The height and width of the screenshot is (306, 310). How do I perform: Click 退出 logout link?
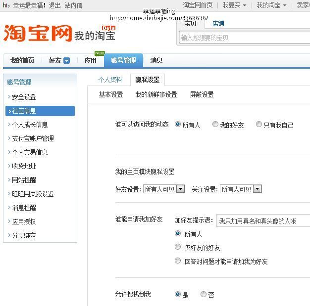pyautogui.click(x=54, y=5)
